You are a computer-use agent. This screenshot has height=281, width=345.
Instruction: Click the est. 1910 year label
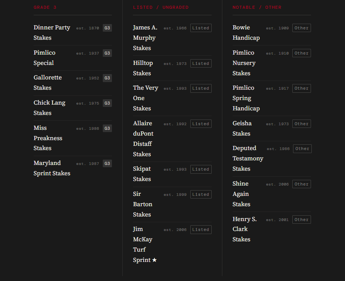[x=277, y=53]
